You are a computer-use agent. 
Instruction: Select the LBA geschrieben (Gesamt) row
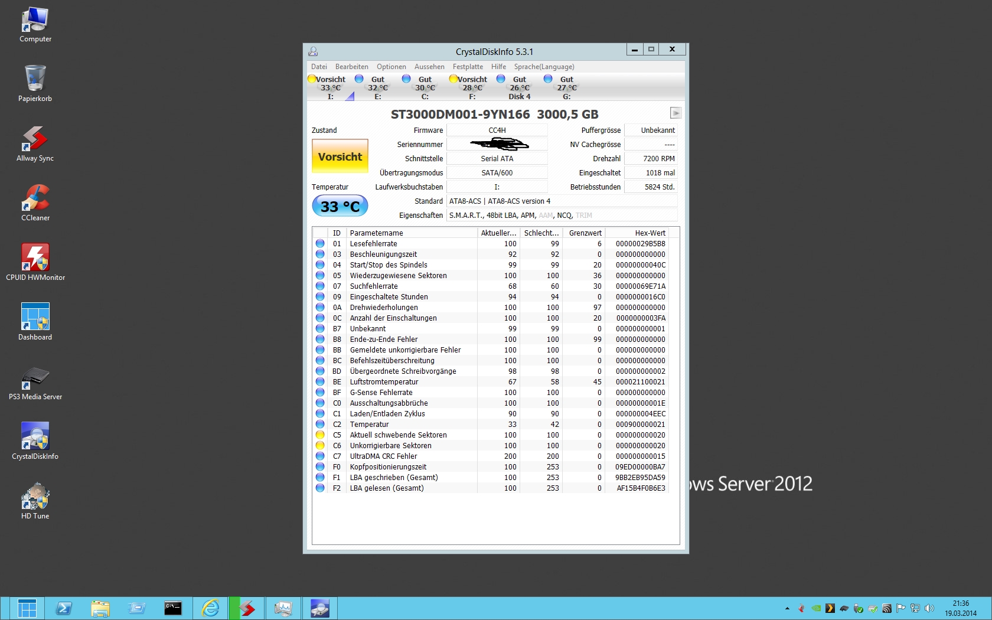491,477
